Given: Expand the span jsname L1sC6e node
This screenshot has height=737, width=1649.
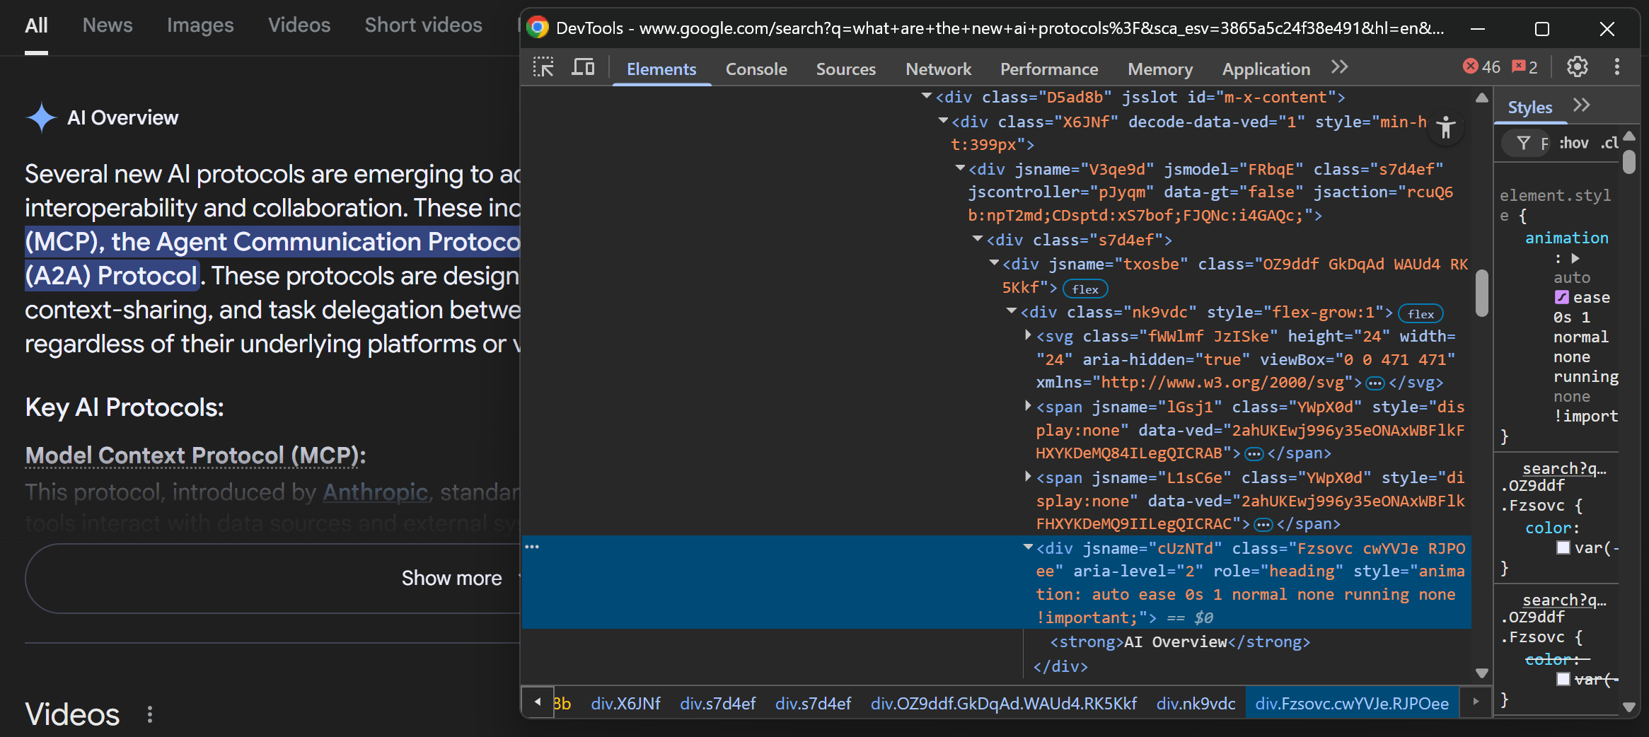Looking at the screenshot, I should point(1028,477).
